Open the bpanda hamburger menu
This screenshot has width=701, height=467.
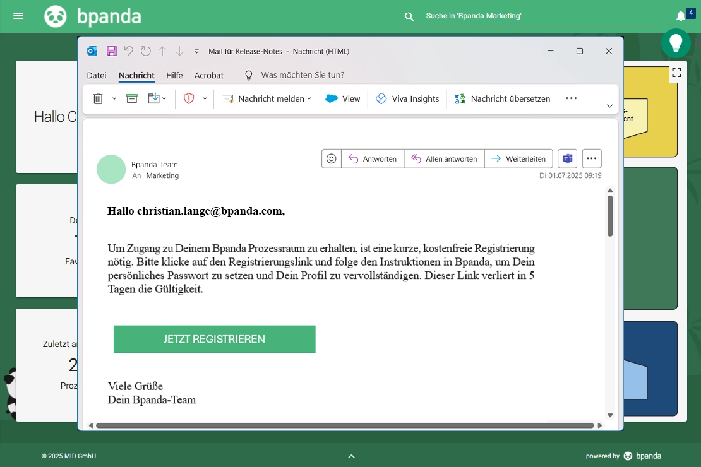18,16
